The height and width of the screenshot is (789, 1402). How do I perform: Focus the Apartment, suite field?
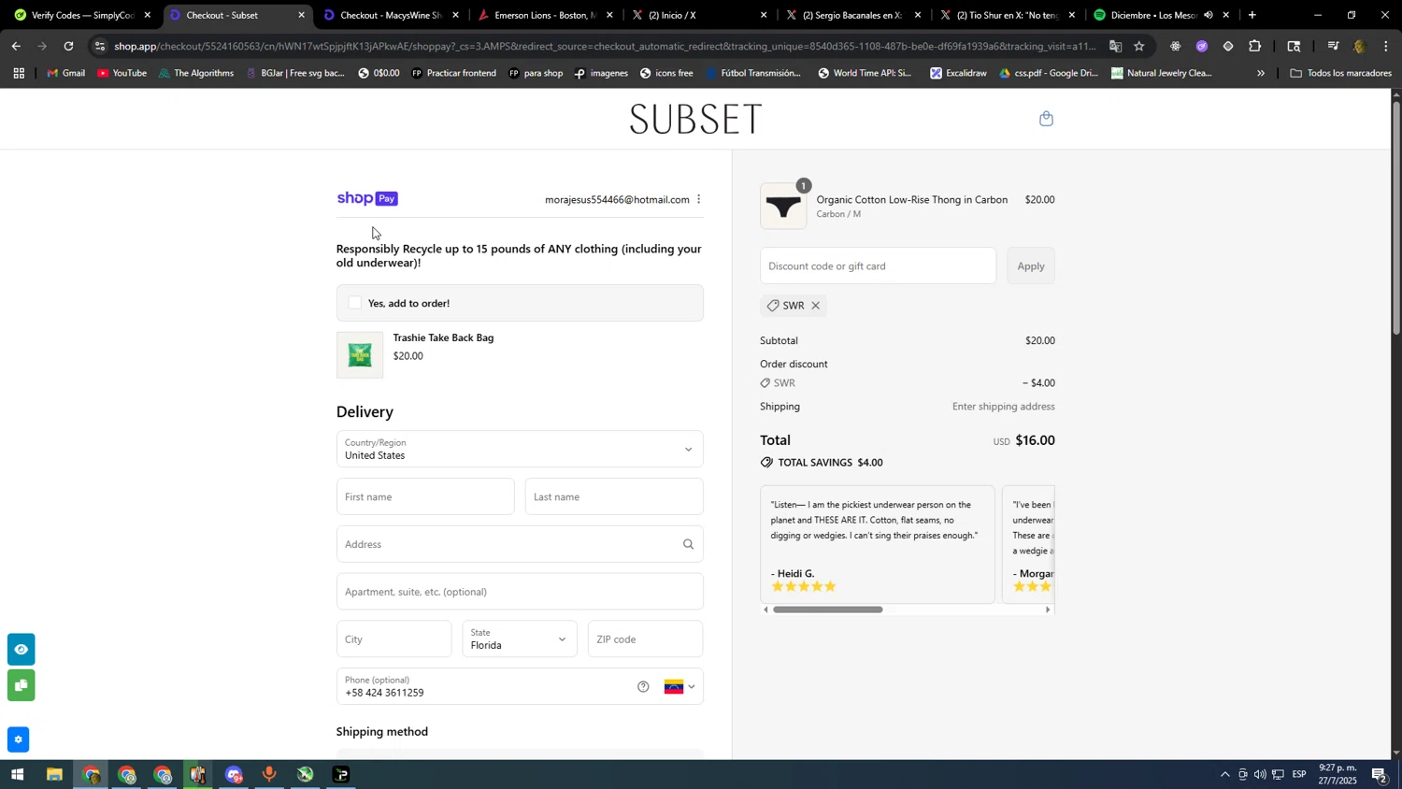[x=520, y=592]
